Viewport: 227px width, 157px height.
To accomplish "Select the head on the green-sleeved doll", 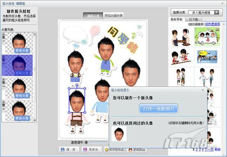I will 106,49.
